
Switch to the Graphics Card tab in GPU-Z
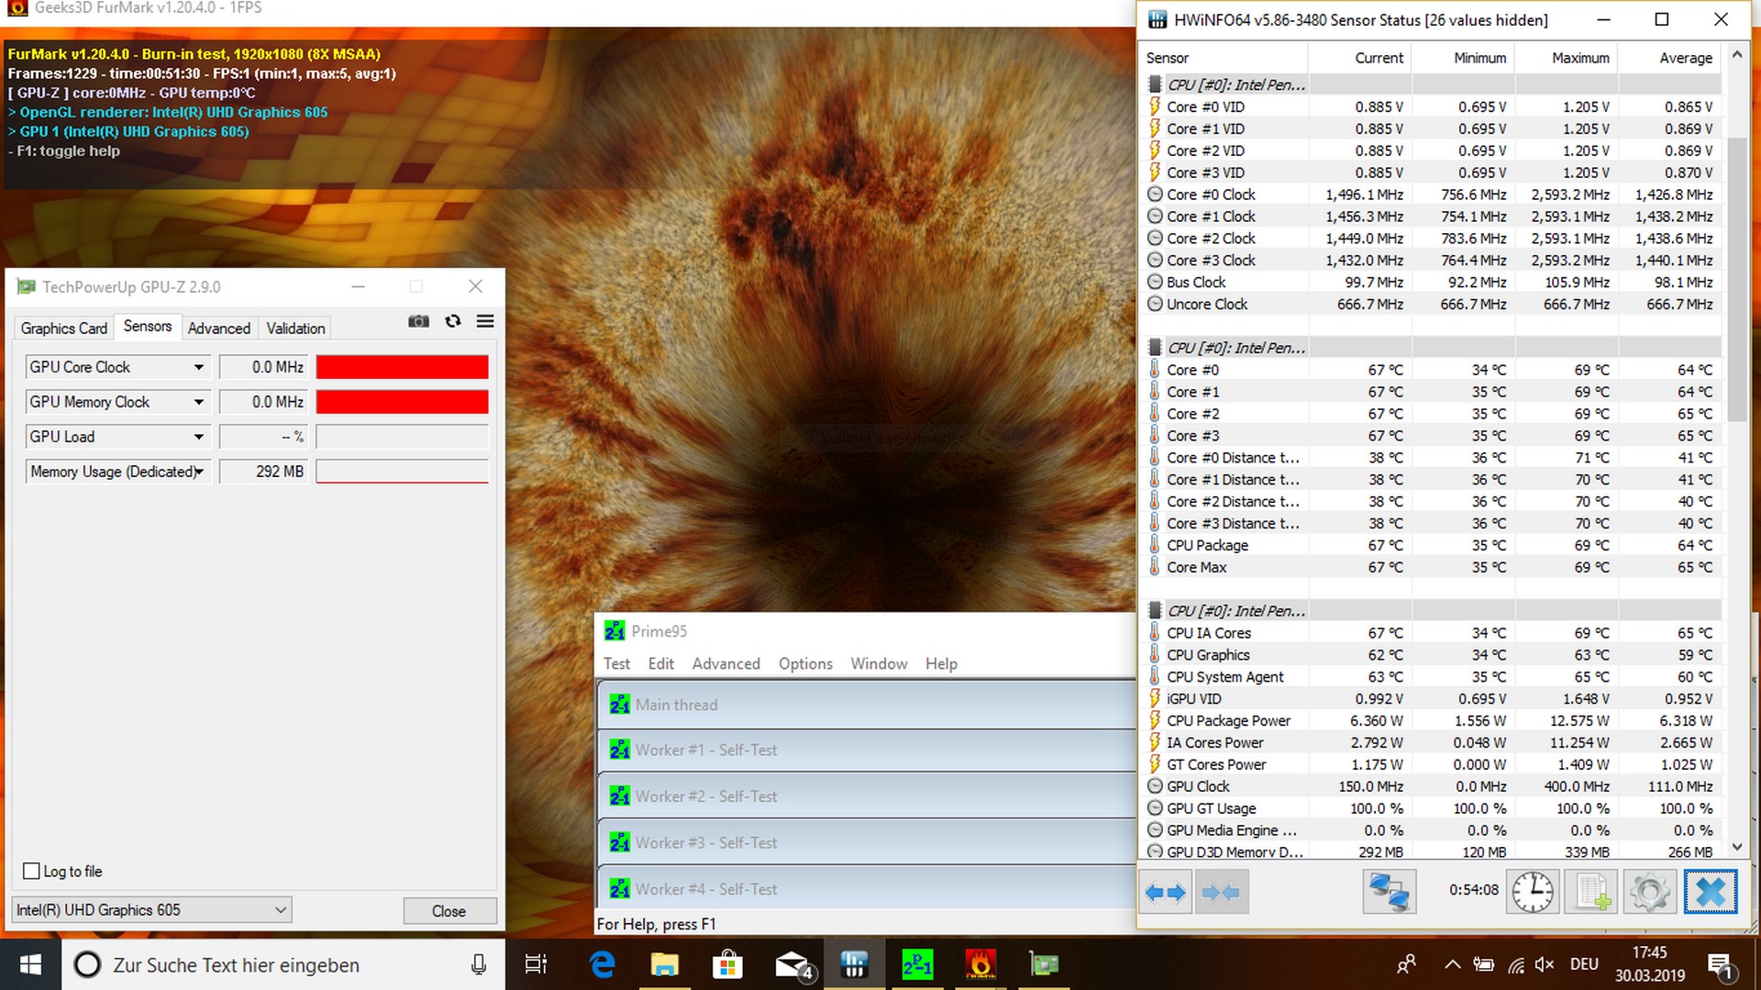point(64,328)
